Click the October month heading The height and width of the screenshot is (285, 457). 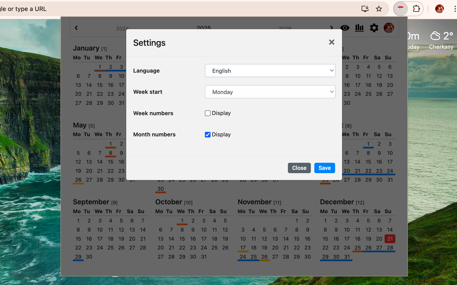pyautogui.click(x=169, y=202)
